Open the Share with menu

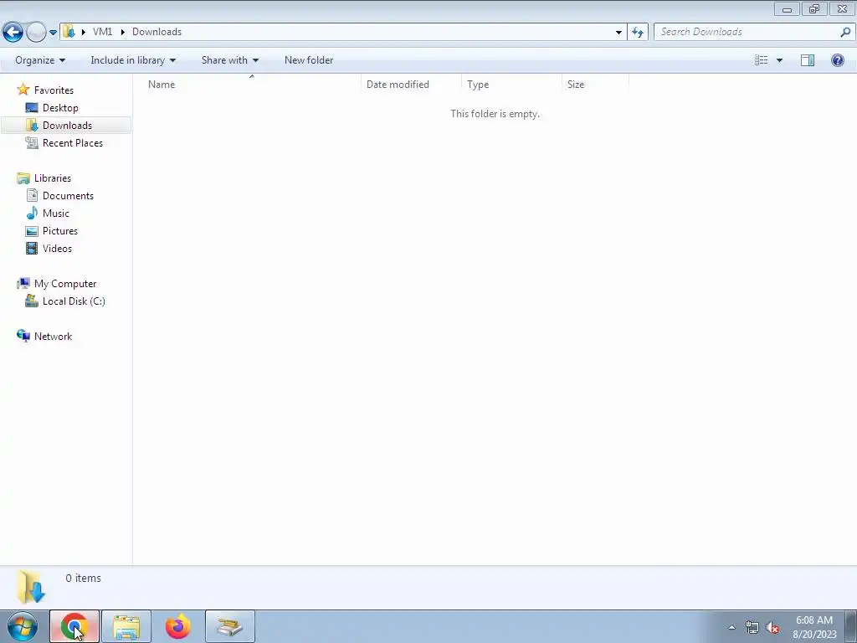point(229,60)
